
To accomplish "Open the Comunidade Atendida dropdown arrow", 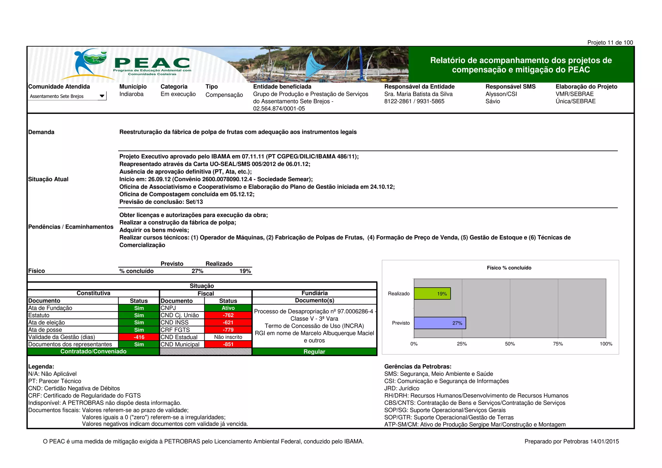I will point(102,96).
